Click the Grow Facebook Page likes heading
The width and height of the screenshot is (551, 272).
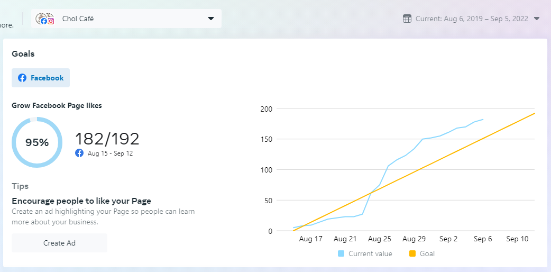[x=57, y=105]
